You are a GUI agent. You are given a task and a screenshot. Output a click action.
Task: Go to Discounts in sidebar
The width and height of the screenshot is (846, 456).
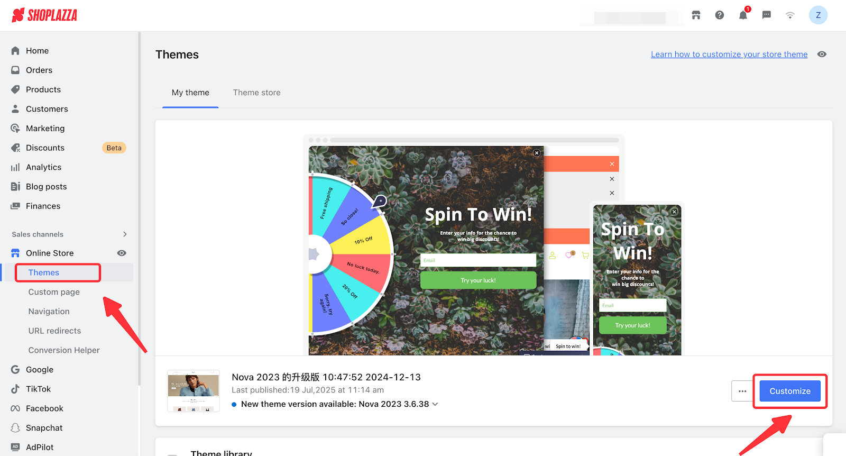tap(45, 148)
